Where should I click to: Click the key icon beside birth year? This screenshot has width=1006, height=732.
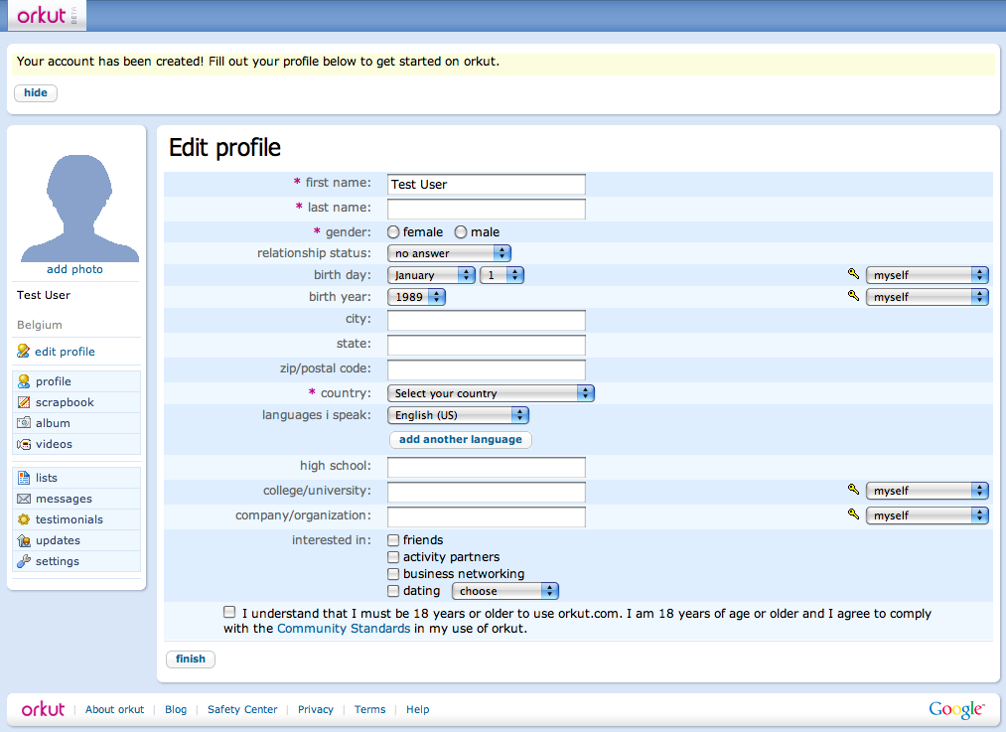pyautogui.click(x=853, y=296)
